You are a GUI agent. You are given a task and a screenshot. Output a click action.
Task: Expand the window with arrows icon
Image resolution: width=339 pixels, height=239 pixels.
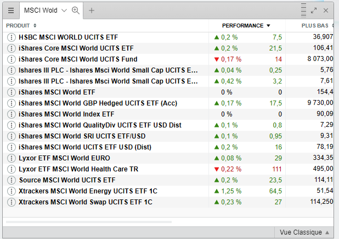pyautogui.click(x=314, y=10)
